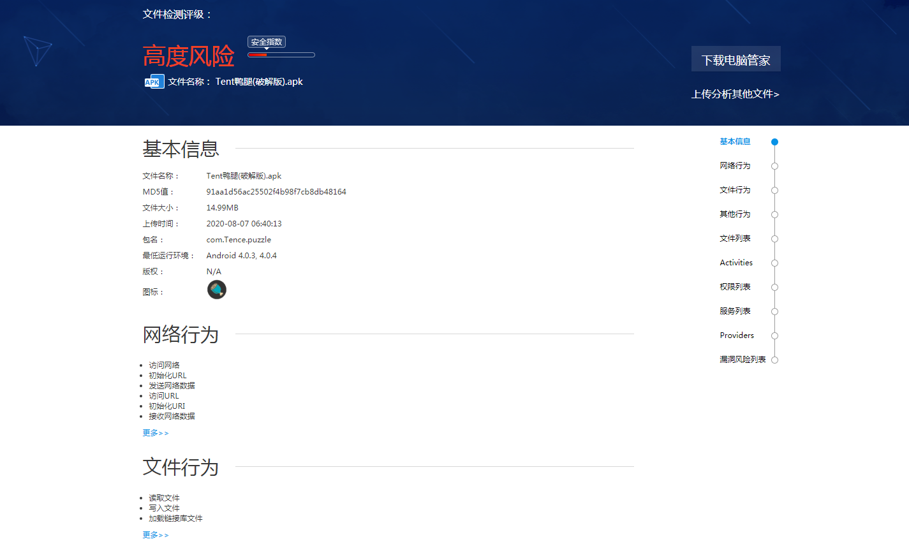The image size is (909, 560).
Task: Click the 文件检测评级 label
Action: pos(177,15)
